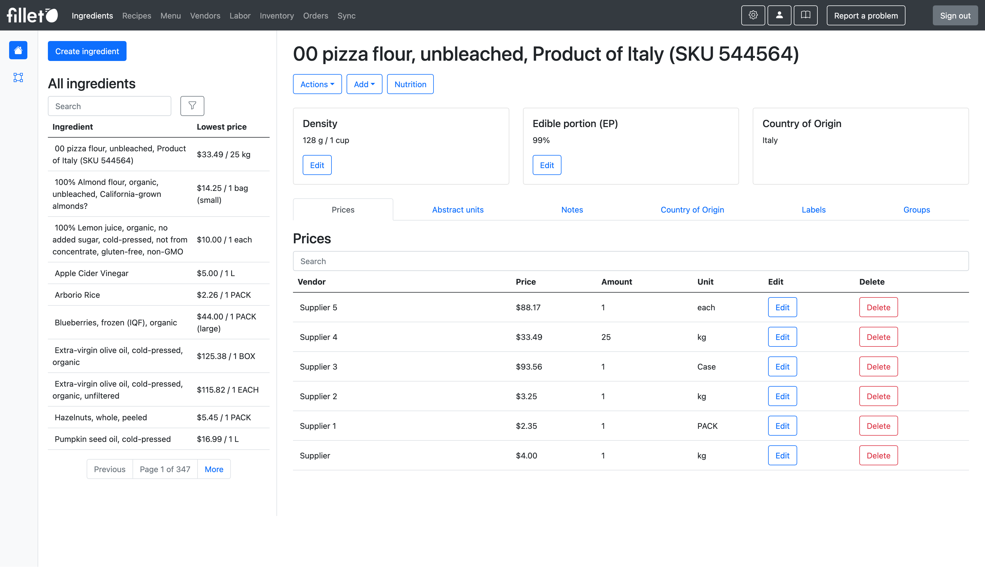
Task: Click the Create ingredient button
Action: pos(87,51)
